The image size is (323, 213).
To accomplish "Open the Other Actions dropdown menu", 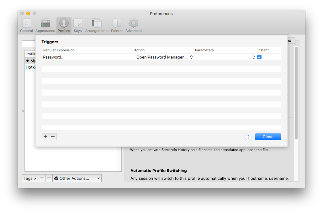I will [77, 178].
